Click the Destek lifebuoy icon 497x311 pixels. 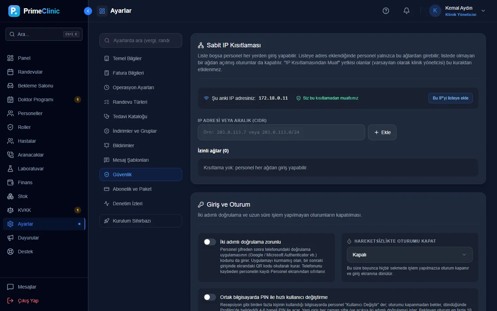(10, 252)
